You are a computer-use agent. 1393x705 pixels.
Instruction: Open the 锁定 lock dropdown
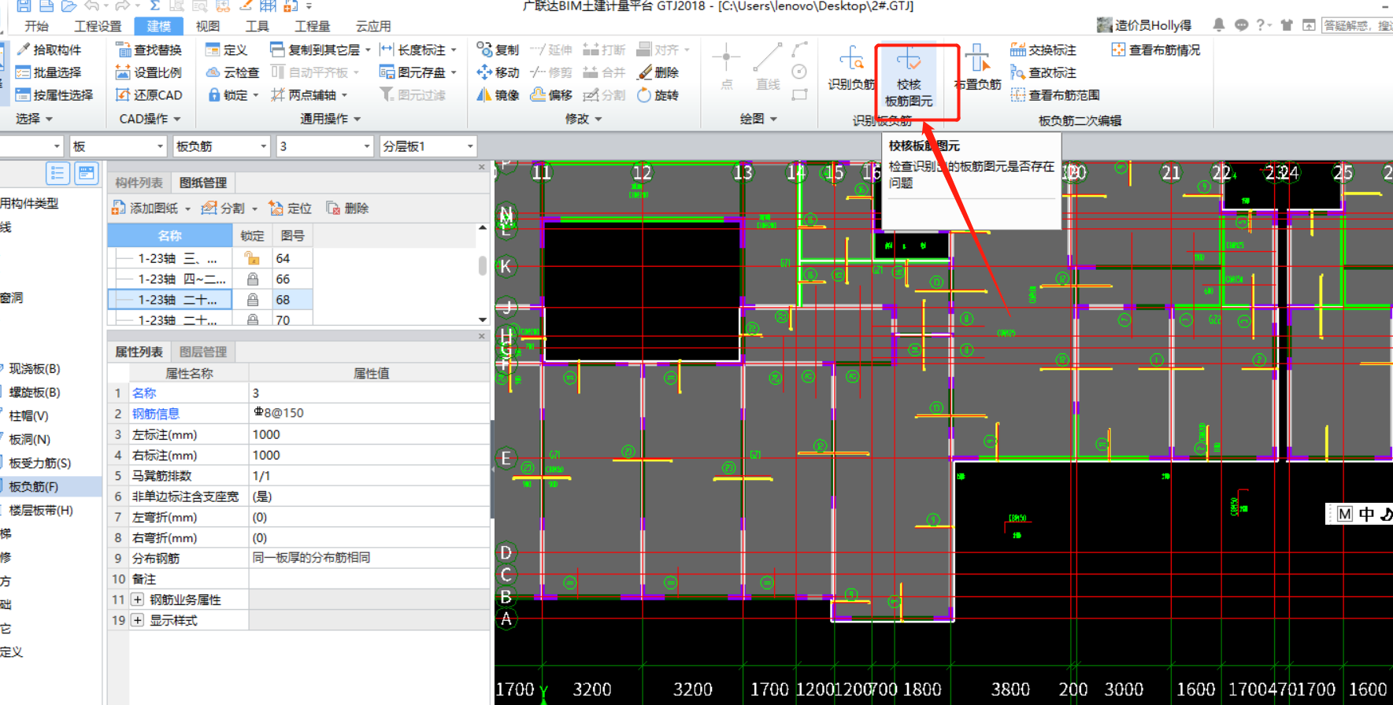[x=256, y=95]
